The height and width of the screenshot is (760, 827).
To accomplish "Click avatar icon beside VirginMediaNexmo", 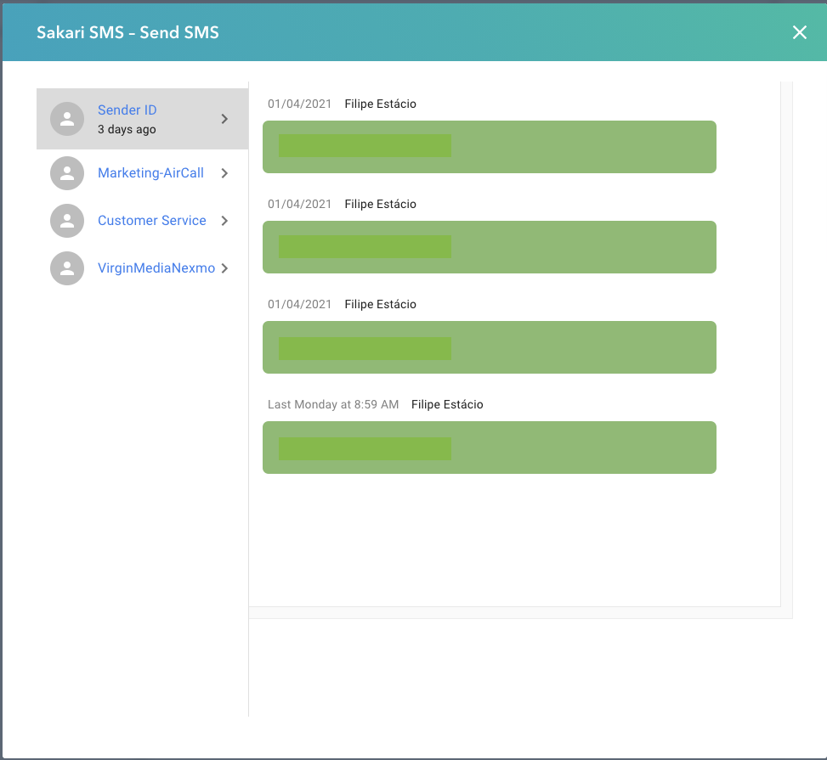I will click(67, 267).
